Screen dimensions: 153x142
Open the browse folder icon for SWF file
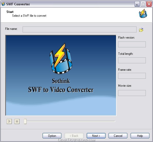click(141, 30)
